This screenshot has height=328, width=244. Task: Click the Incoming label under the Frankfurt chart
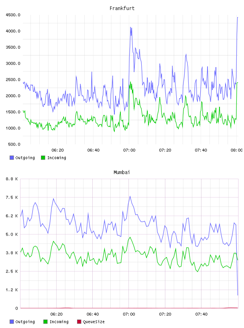(57, 158)
